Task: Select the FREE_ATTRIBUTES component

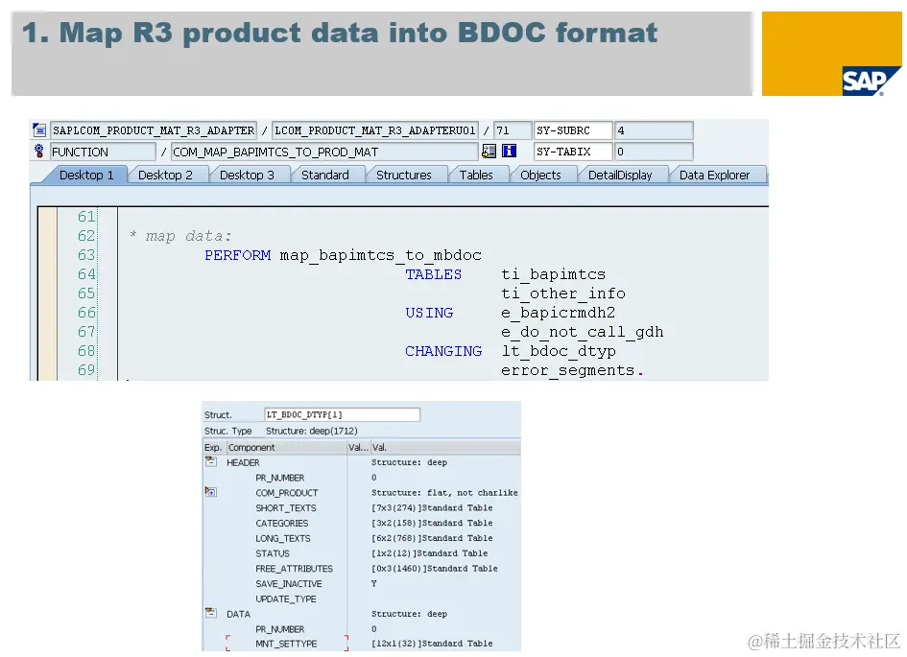Action: click(295, 569)
